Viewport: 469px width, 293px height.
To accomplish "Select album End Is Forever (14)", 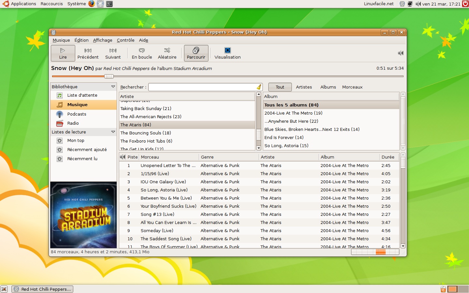I will click(x=331, y=137).
